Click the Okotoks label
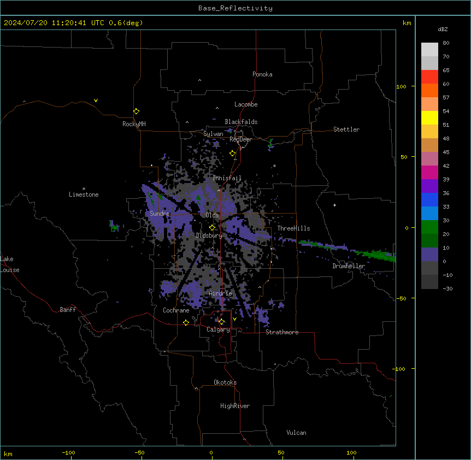The height and width of the screenshot is (460, 471). [225, 382]
